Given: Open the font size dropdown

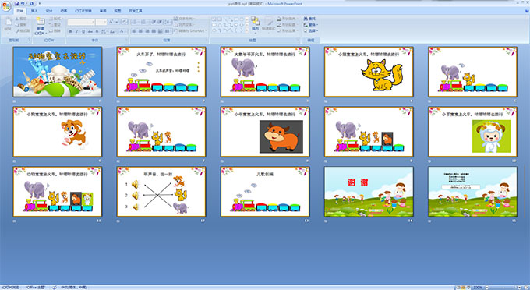Looking at the screenshot, I should pyautogui.click(x=101, y=22).
